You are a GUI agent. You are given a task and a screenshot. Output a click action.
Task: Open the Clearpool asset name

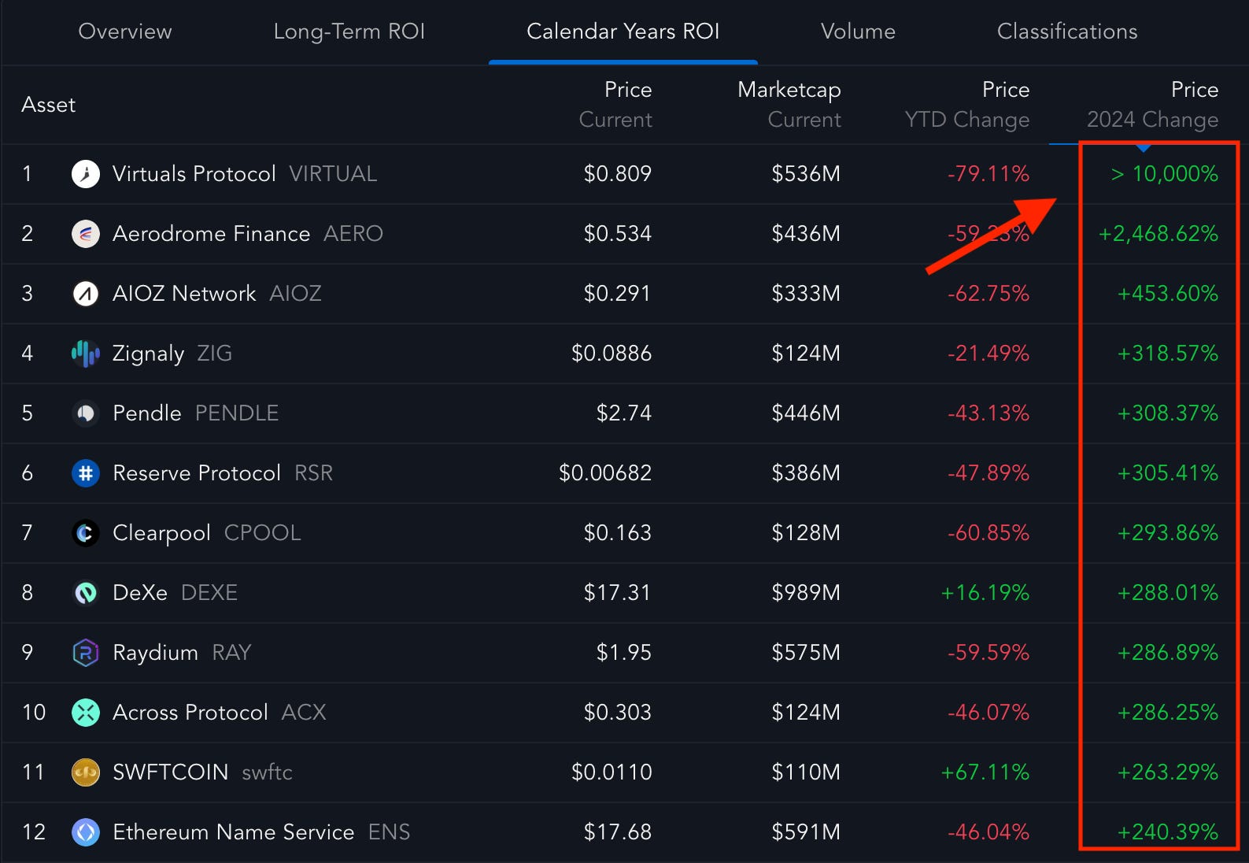pos(161,533)
